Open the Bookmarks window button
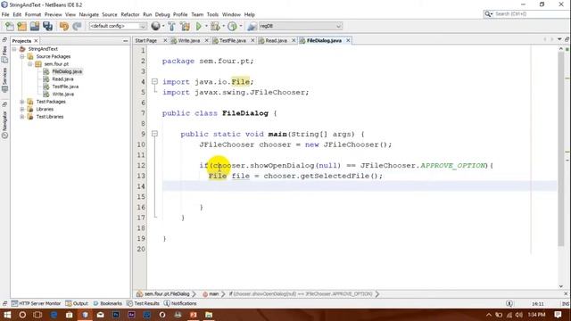The width and height of the screenshot is (571, 321). click(x=108, y=303)
